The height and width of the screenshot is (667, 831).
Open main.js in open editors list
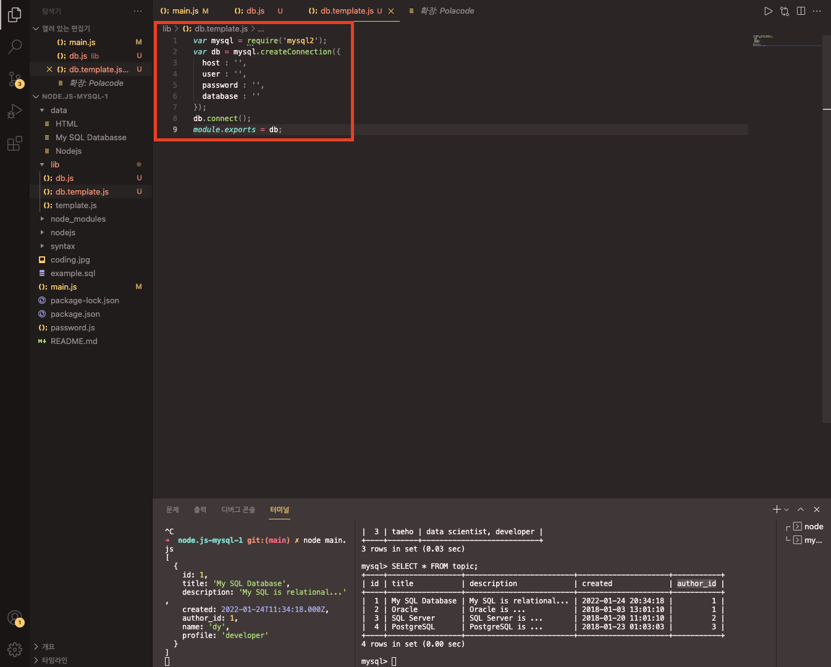pyautogui.click(x=91, y=42)
